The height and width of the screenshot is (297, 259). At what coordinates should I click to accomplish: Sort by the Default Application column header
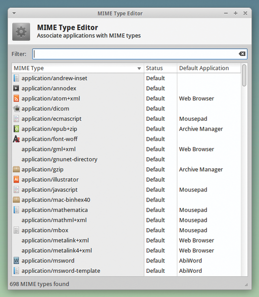(209, 68)
